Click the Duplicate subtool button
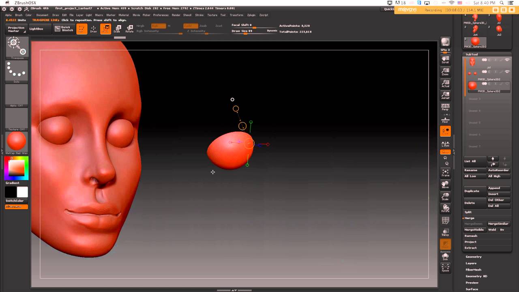The height and width of the screenshot is (292, 519). pos(475,191)
